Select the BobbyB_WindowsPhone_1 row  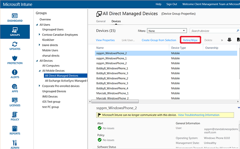[166, 68]
